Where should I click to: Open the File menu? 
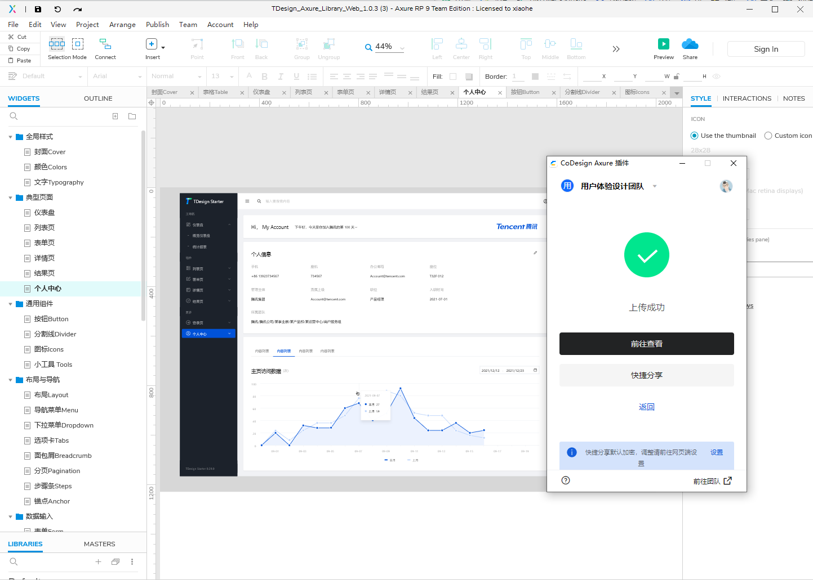[x=13, y=25]
